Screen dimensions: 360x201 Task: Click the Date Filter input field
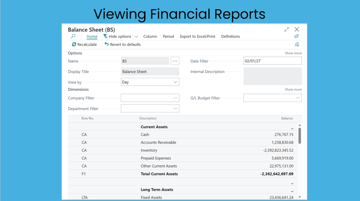(272, 61)
